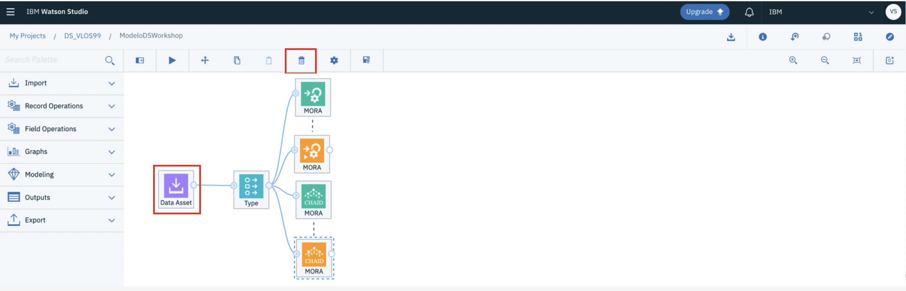This screenshot has height=291, width=906.
Task: Open the flow information icon
Action: coord(763,37)
